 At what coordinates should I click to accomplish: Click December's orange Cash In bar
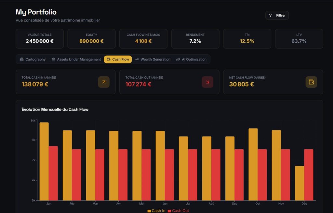click(299, 182)
